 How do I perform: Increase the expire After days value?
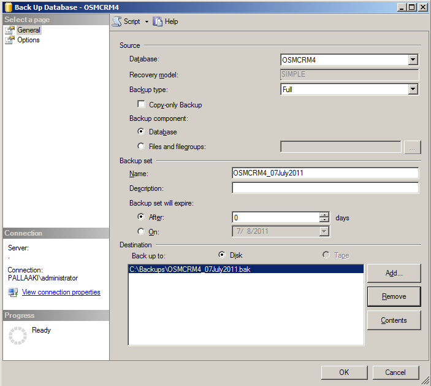point(324,215)
